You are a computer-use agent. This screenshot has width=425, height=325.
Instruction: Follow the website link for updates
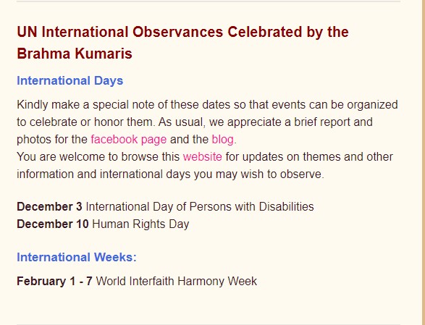coord(203,156)
